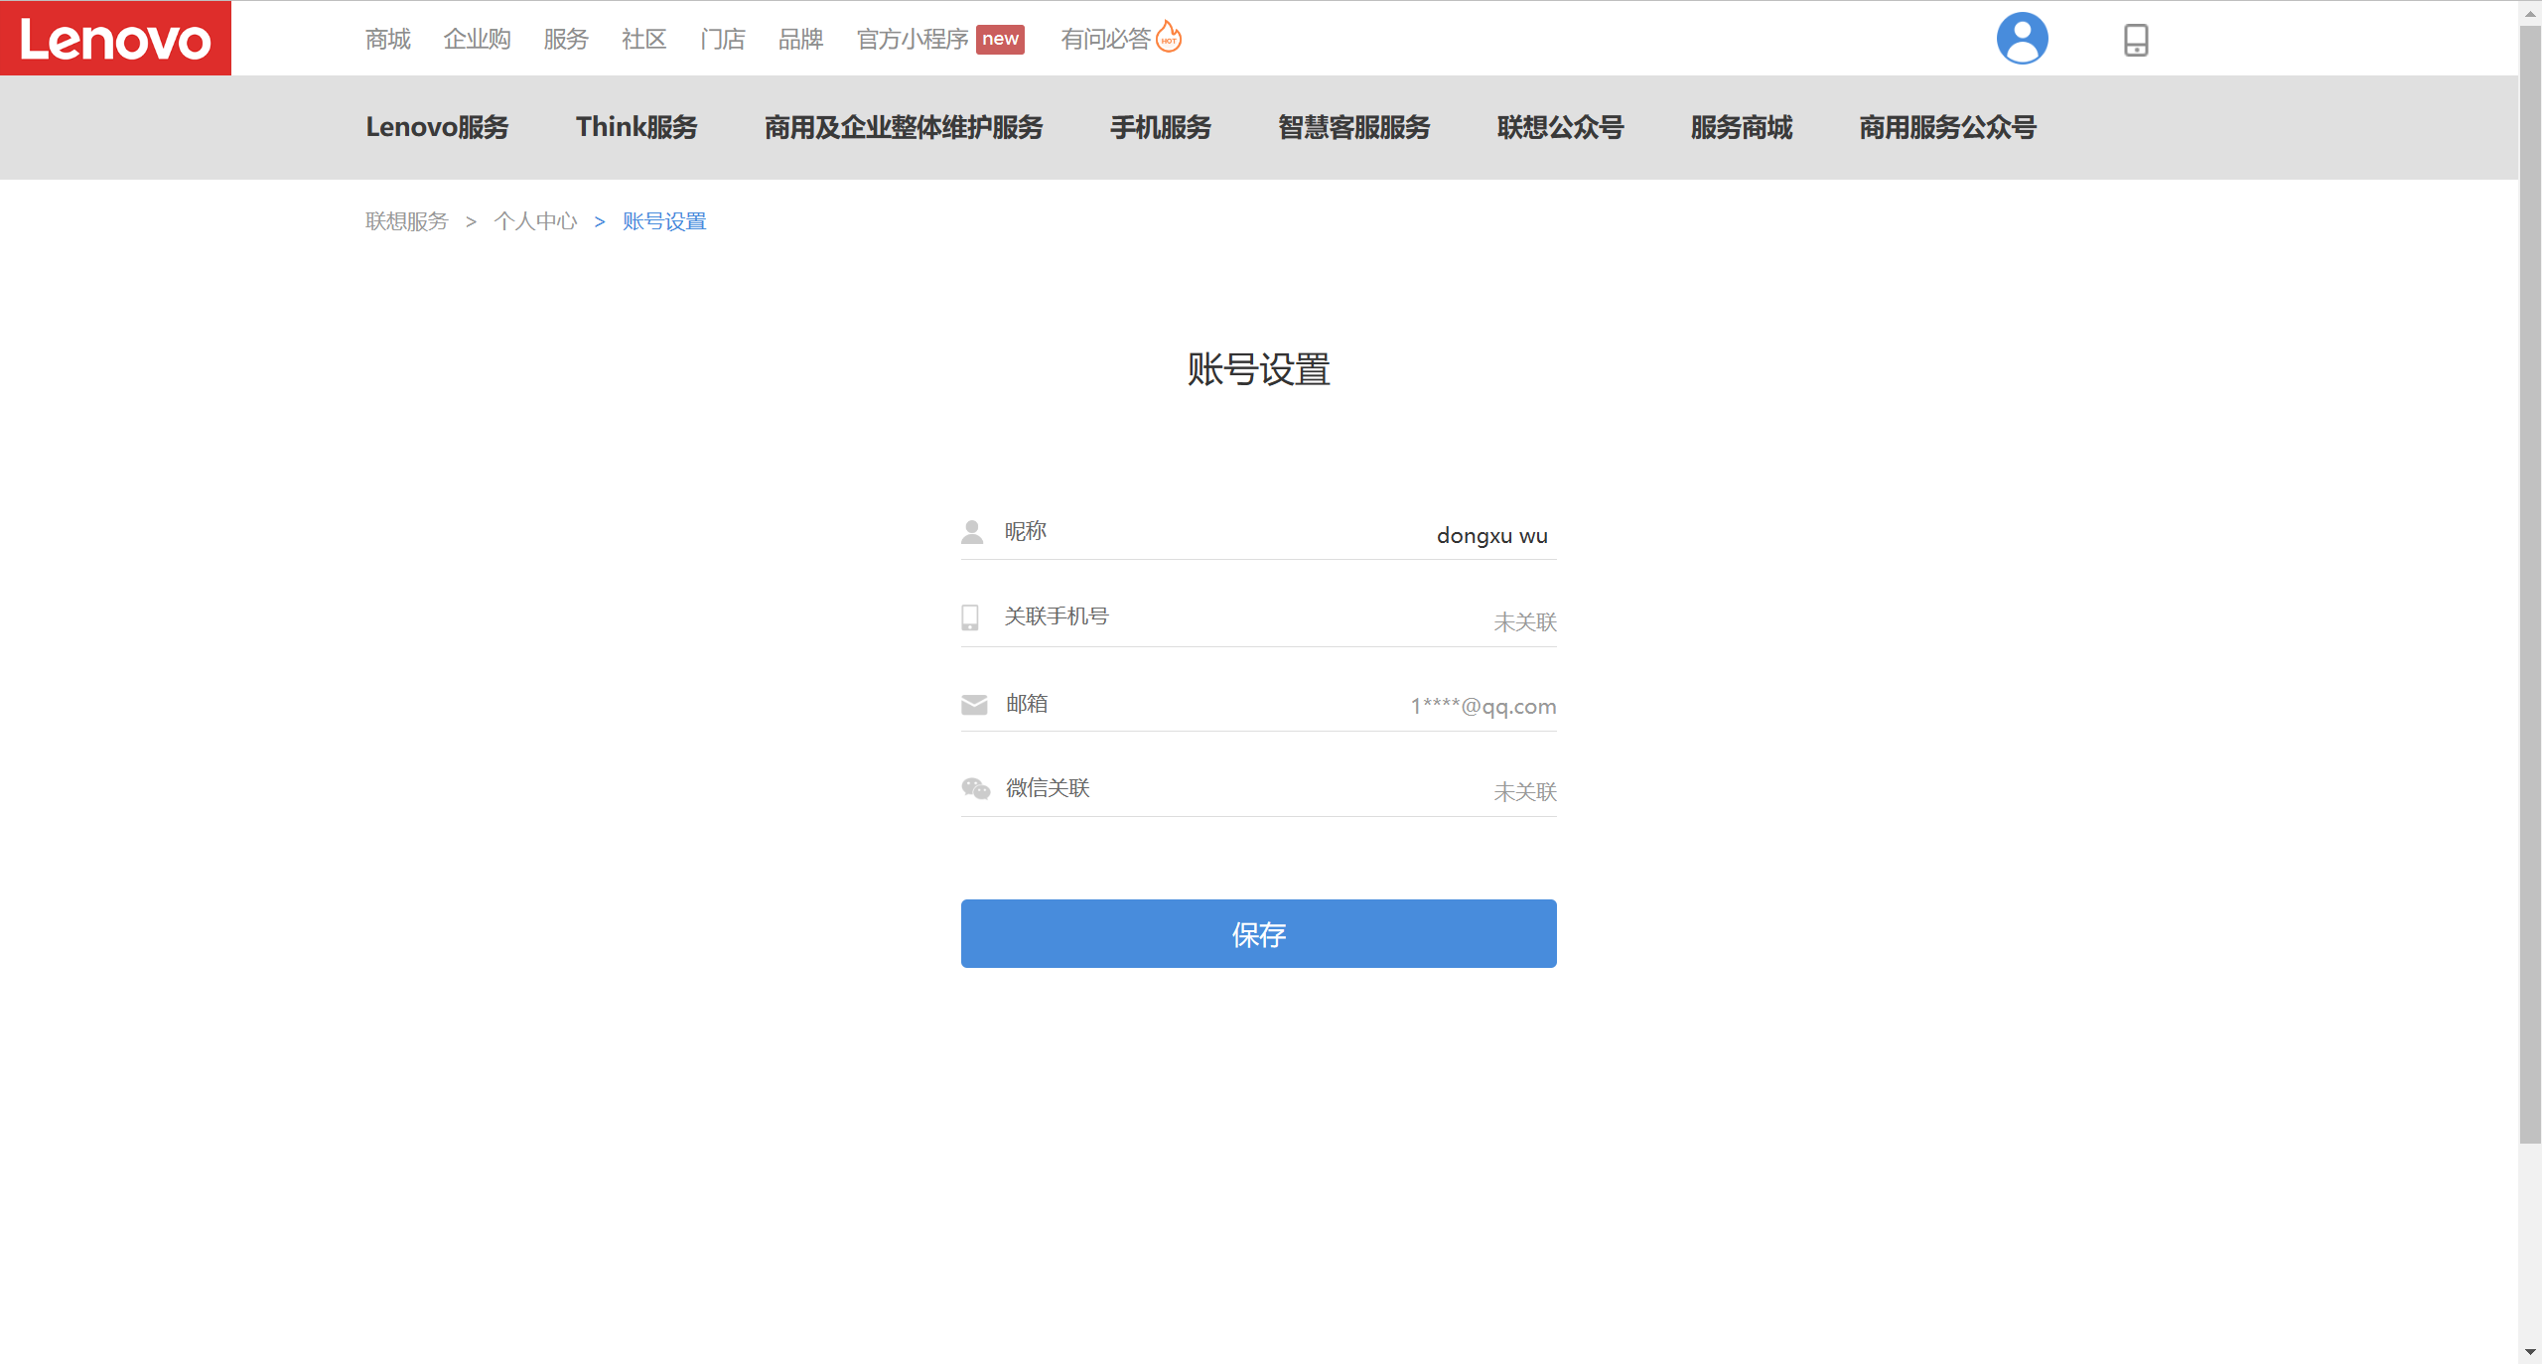Screen dimensions: 2542x1364
Task: Click the flame hot icon beside 有问必答
Action: point(1169,37)
